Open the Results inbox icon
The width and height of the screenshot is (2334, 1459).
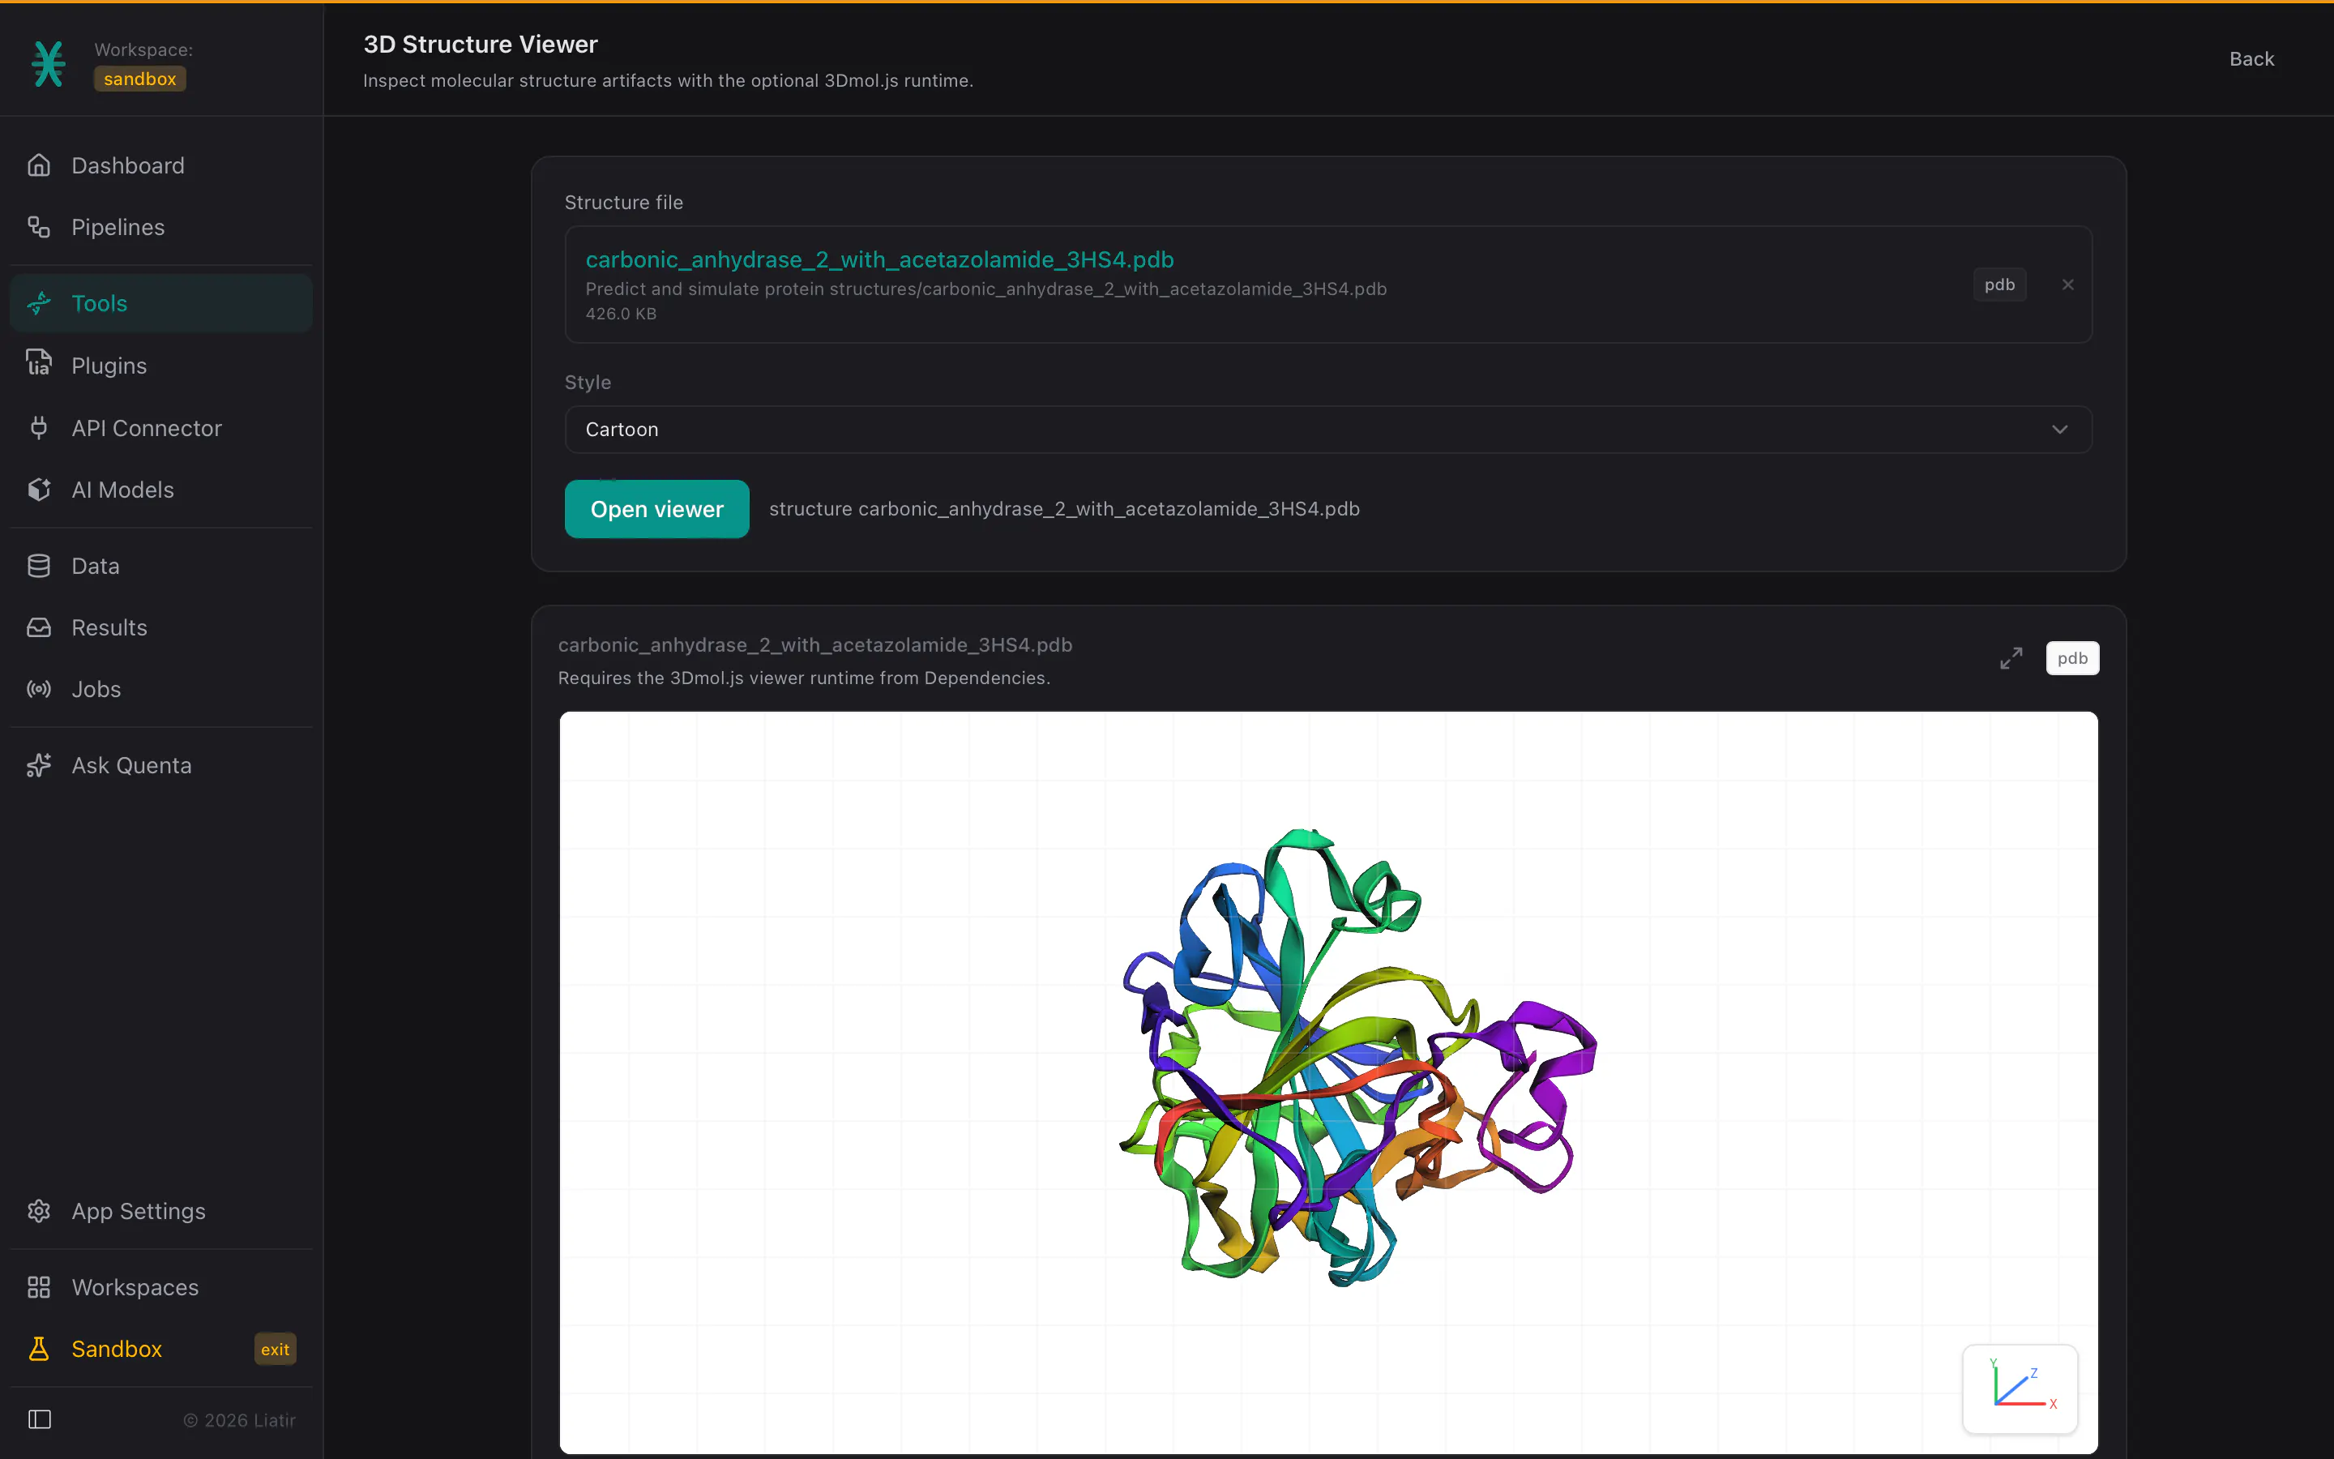point(39,627)
